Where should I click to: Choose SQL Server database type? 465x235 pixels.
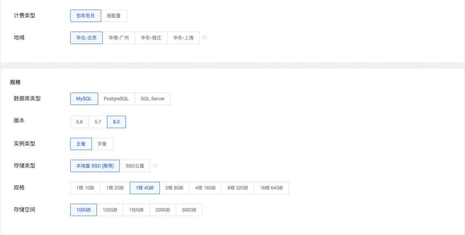pos(152,99)
